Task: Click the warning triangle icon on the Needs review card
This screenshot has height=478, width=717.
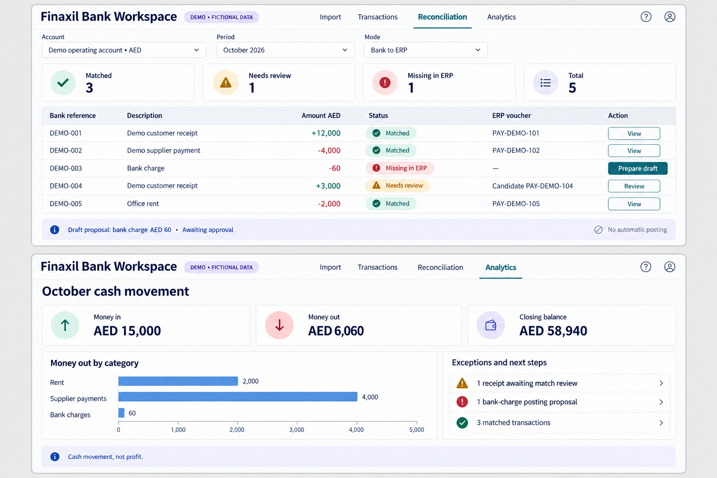Action: pos(225,83)
